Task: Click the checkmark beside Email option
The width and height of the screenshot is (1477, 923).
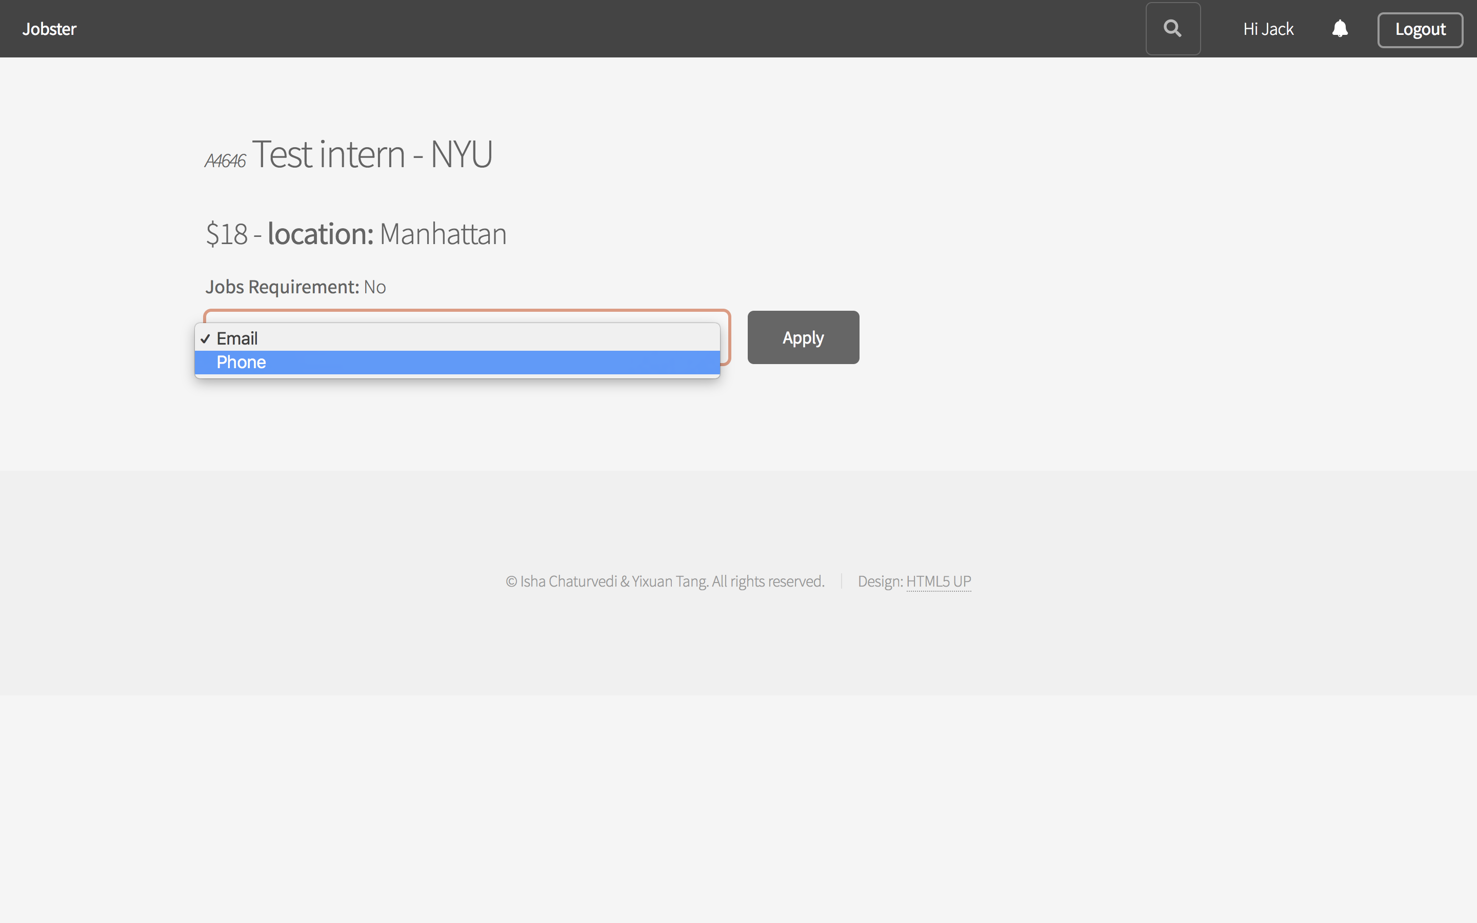Action: point(206,339)
